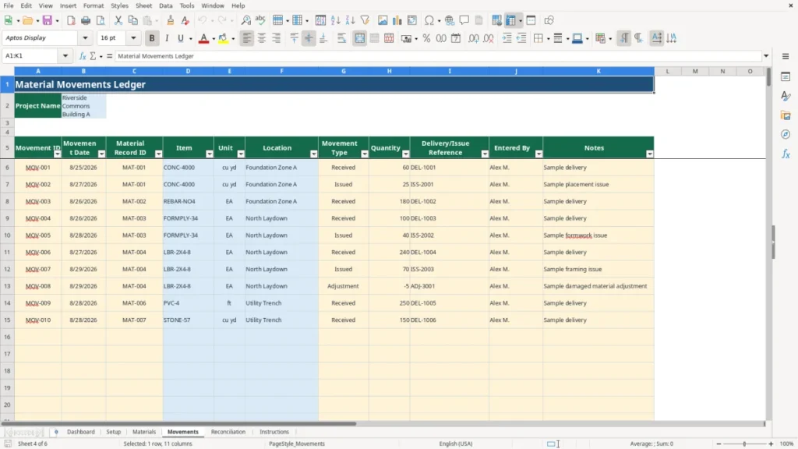
Task: Click into the formula input line
Action: point(440,56)
